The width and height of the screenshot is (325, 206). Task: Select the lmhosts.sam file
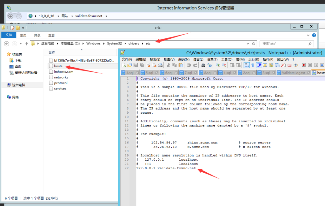(x=63, y=72)
